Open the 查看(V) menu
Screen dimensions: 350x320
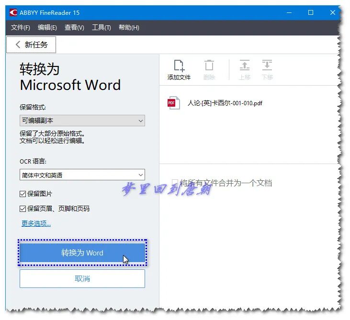pos(74,28)
